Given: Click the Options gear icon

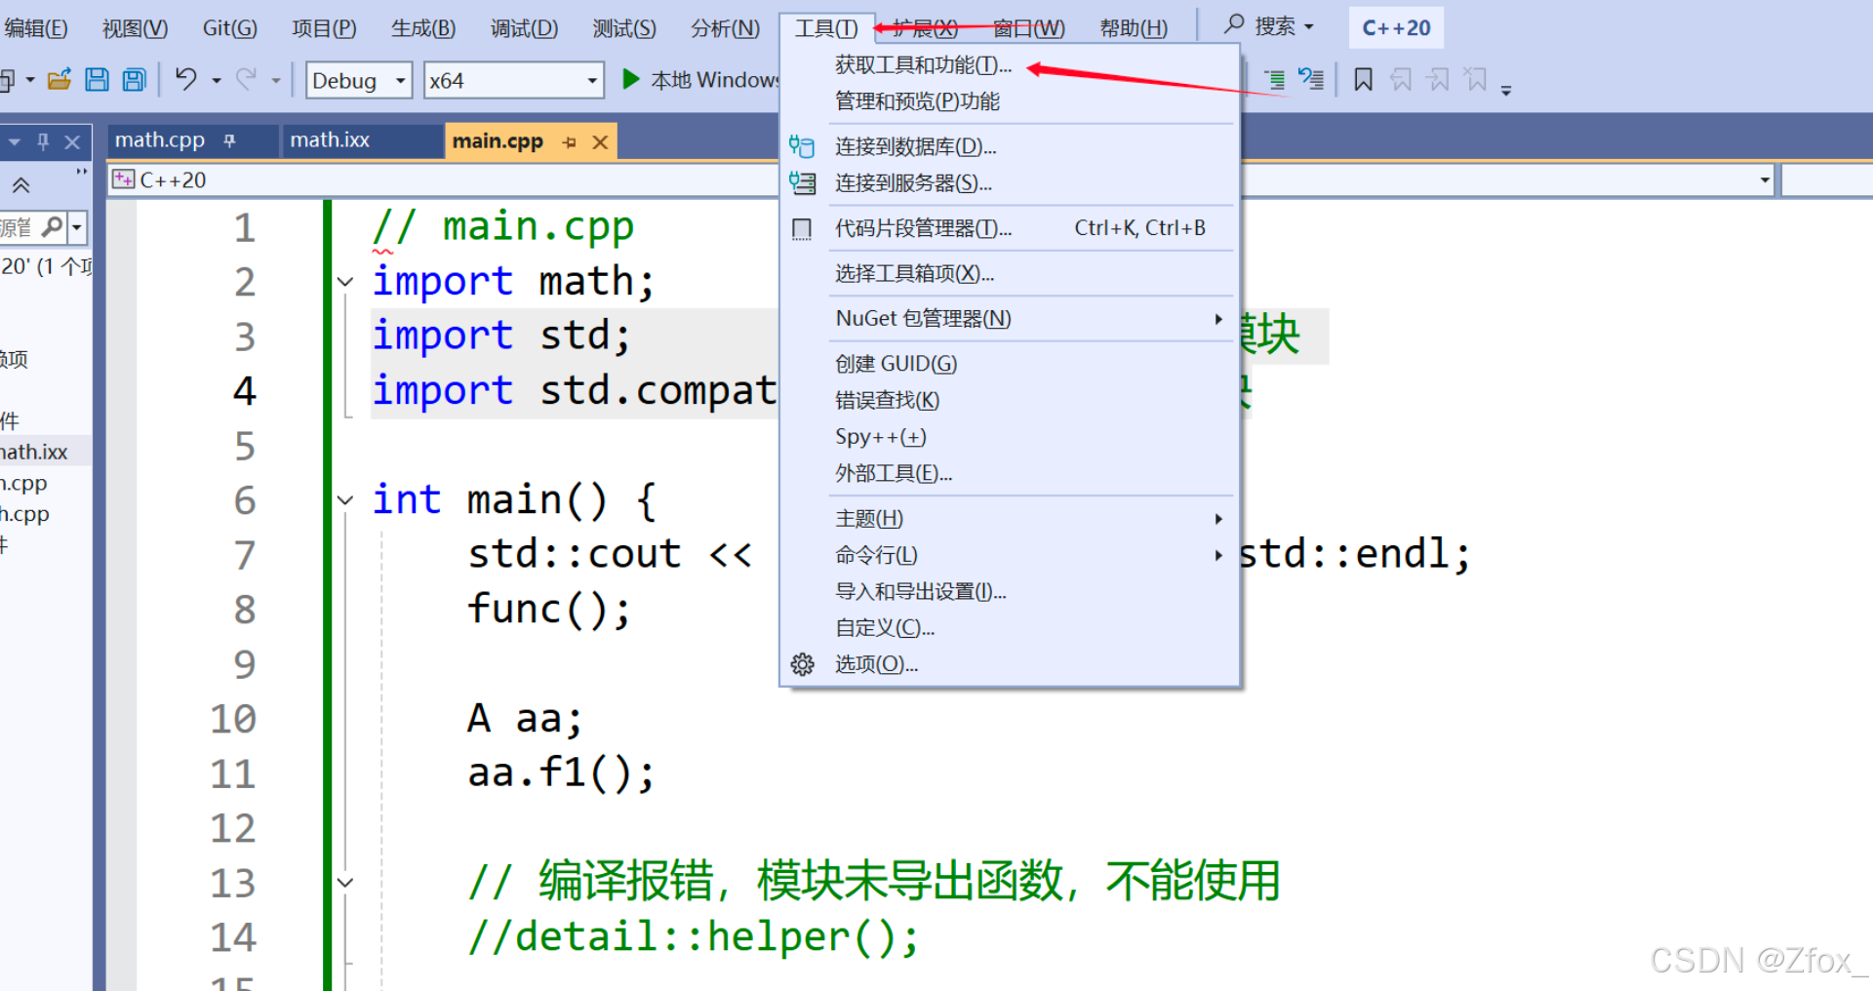Looking at the screenshot, I should (802, 664).
